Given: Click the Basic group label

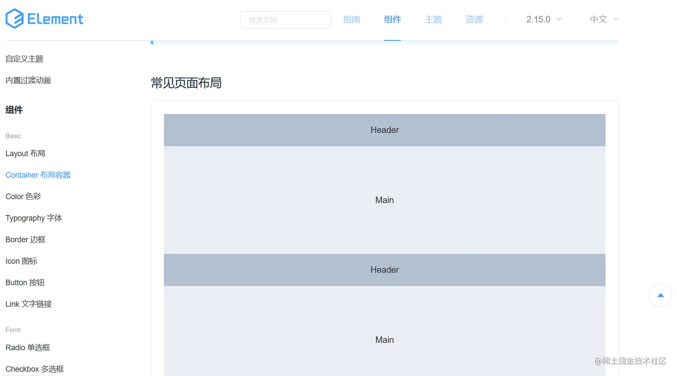Looking at the screenshot, I should pyautogui.click(x=13, y=136).
